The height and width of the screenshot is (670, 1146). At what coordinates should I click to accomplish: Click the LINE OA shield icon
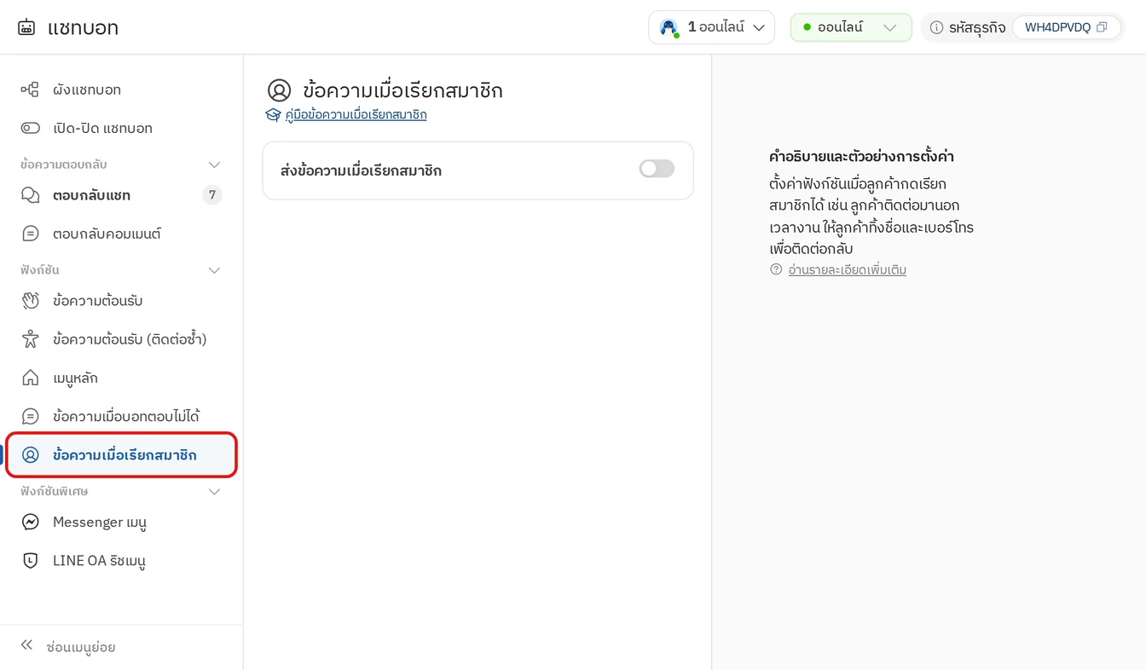(x=30, y=560)
